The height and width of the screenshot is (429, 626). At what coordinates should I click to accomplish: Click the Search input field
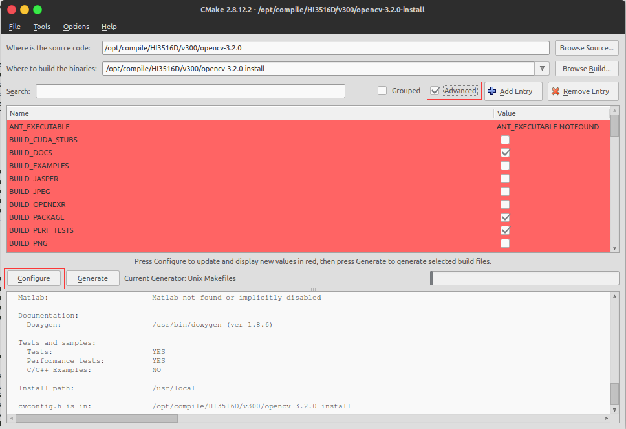190,91
